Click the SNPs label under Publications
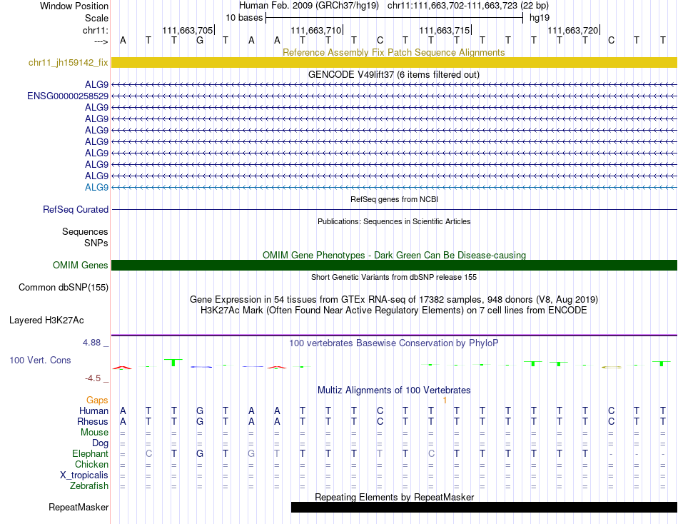Image resolution: width=678 pixels, height=524 pixels. [x=96, y=243]
